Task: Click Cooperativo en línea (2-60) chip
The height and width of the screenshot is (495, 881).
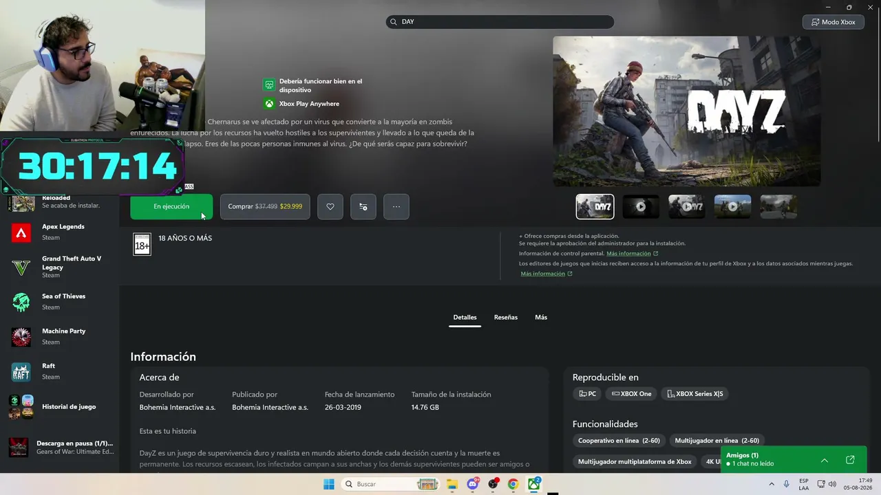Action: pos(619,441)
